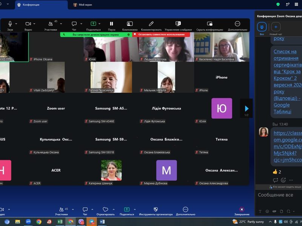Screen dimensions: 302x226
Task: Click Катерина Шемчук profile photo tile
Action: (x=111, y=170)
